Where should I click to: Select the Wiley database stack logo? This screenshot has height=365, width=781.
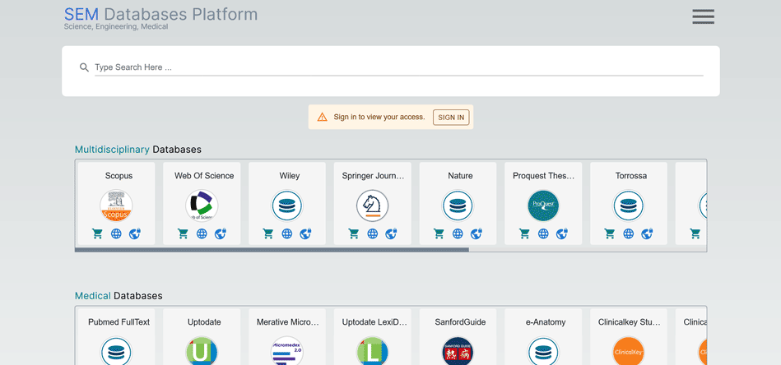click(287, 206)
